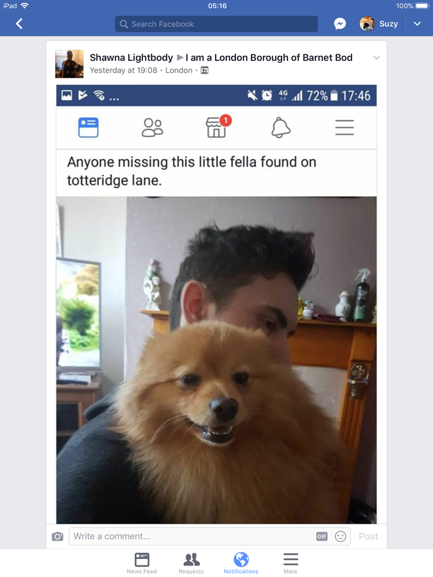
Task: Tap the hamburger menu in the posted screenshot
Action: click(x=344, y=128)
